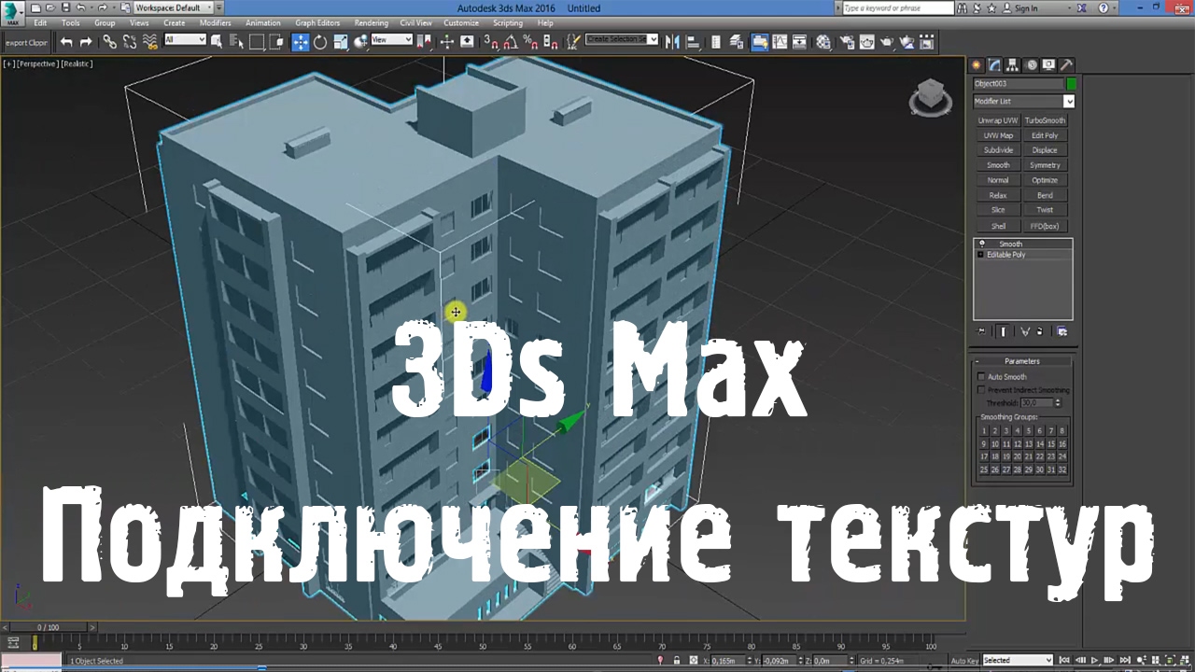The image size is (1195, 672).
Task: Click Threshold spinner arrows
Action: [1058, 402]
